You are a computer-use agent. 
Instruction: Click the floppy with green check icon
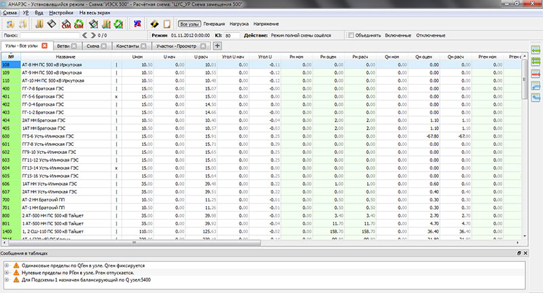pyautogui.click(x=93, y=24)
